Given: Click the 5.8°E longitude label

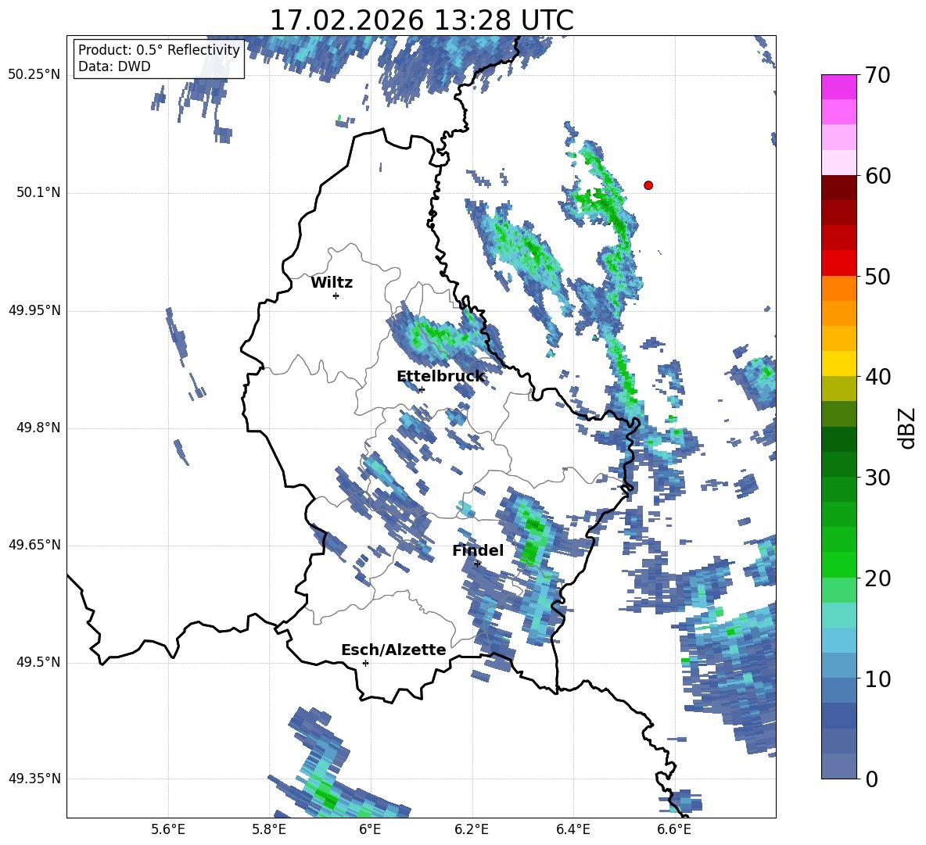Looking at the screenshot, I should tap(269, 829).
